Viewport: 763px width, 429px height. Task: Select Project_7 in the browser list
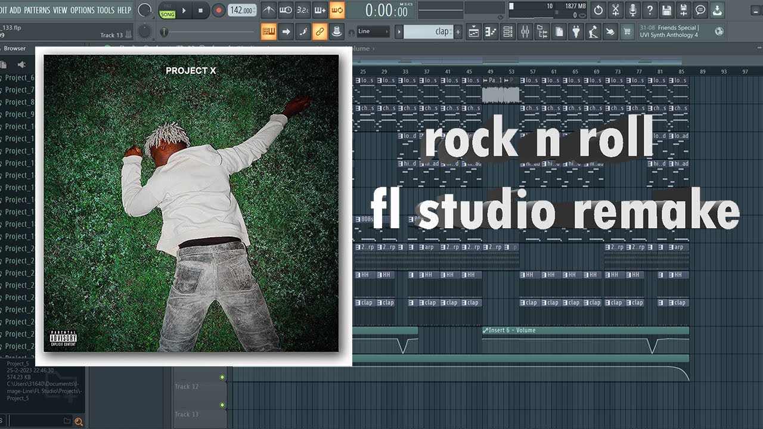click(20, 90)
